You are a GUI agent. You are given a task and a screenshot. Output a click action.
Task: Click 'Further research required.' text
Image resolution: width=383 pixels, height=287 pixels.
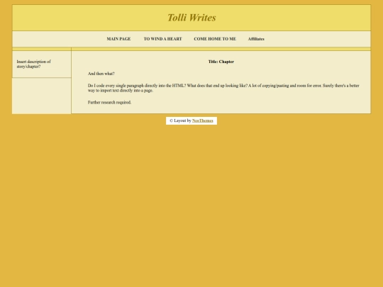109,102
